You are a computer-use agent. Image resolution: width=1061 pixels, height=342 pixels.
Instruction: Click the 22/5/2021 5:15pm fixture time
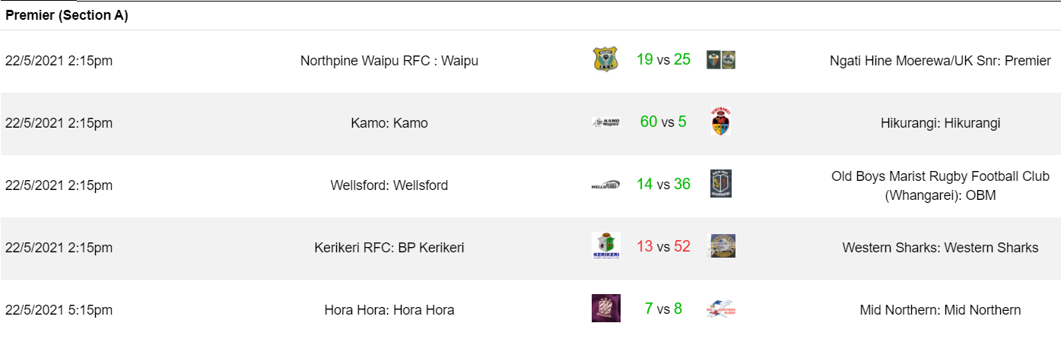[59, 310]
